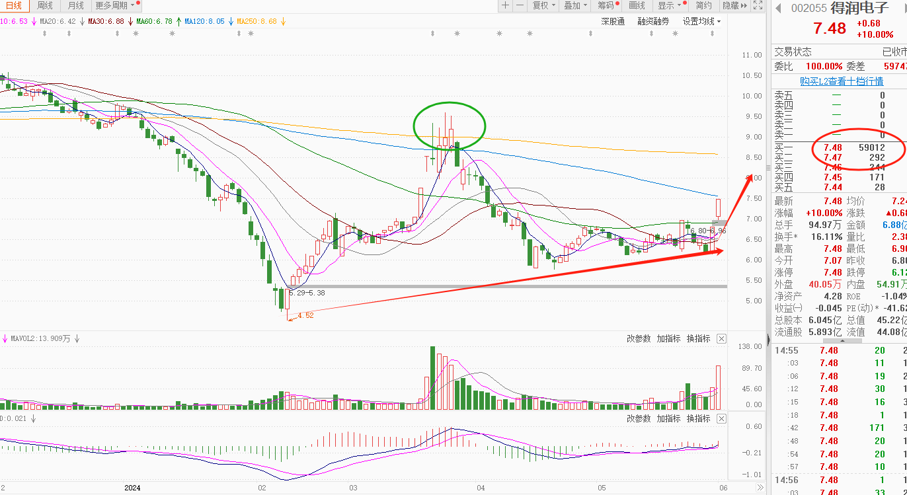Click the 14:55 trade tick row

[x=839, y=350]
